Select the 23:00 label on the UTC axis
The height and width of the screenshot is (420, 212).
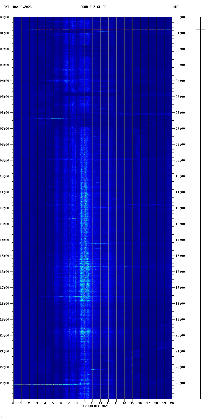coord(181,383)
